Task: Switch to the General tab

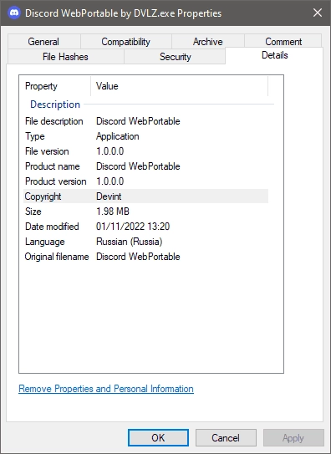Action: [x=43, y=42]
